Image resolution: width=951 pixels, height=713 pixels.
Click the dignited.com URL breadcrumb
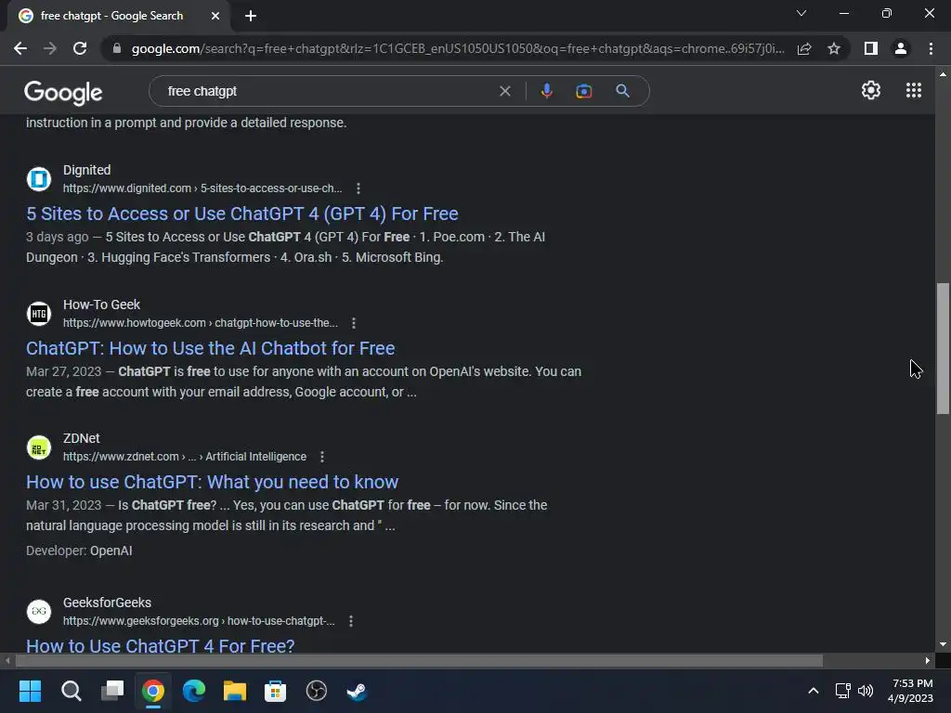pyautogui.click(x=202, y=188)
